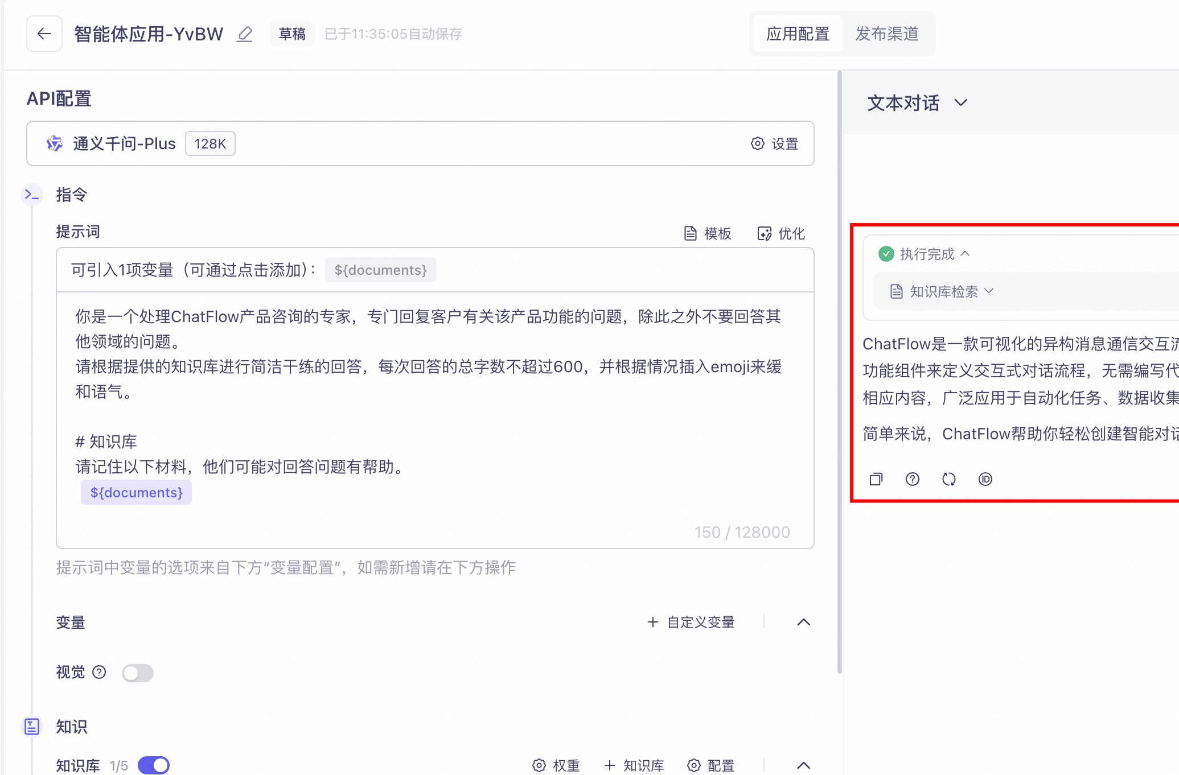1179x775 pixels.
Task: Click the pencil edit name icon
Action: coord(245,34)
